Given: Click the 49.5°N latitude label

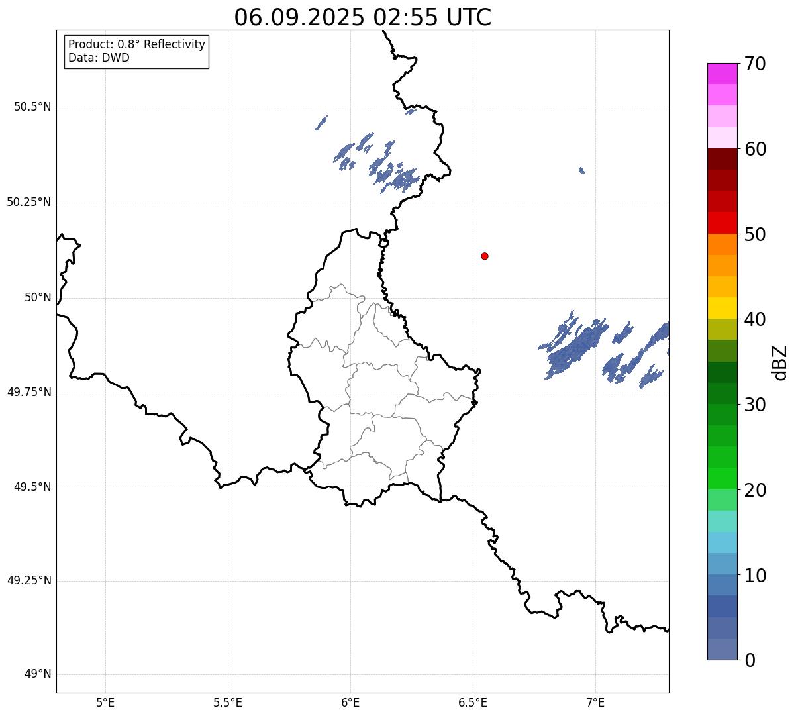Looking at the screenshot, I should coord(32,487).
